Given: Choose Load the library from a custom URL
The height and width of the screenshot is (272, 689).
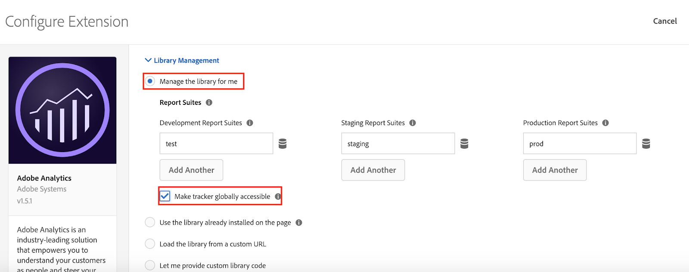Looking at the screenshot, I should [150, 244].
